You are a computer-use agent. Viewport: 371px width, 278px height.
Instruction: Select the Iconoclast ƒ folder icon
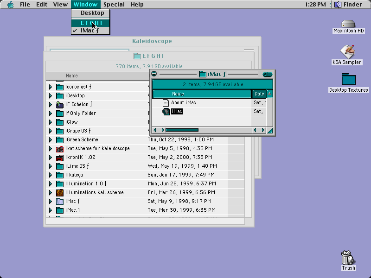pos(60,87)
